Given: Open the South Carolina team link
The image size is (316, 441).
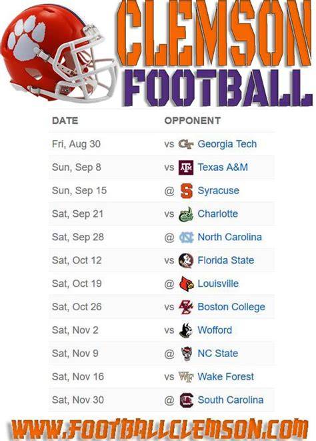Looking at the screenshot, I should click(x=231, y=400).
